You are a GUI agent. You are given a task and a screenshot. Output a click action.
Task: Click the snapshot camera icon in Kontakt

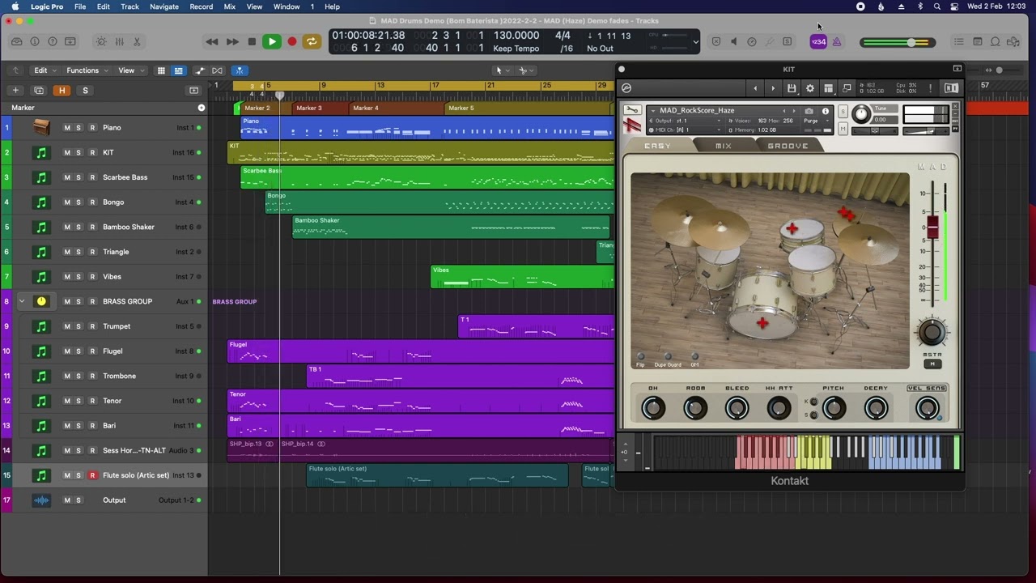pyautogui.click(x=809, y=111)
